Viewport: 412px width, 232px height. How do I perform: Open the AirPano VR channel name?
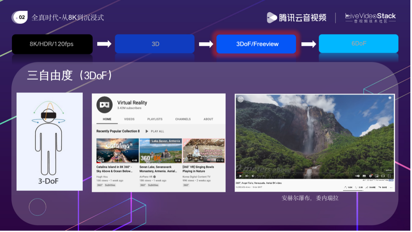click(x=146, y=177)
